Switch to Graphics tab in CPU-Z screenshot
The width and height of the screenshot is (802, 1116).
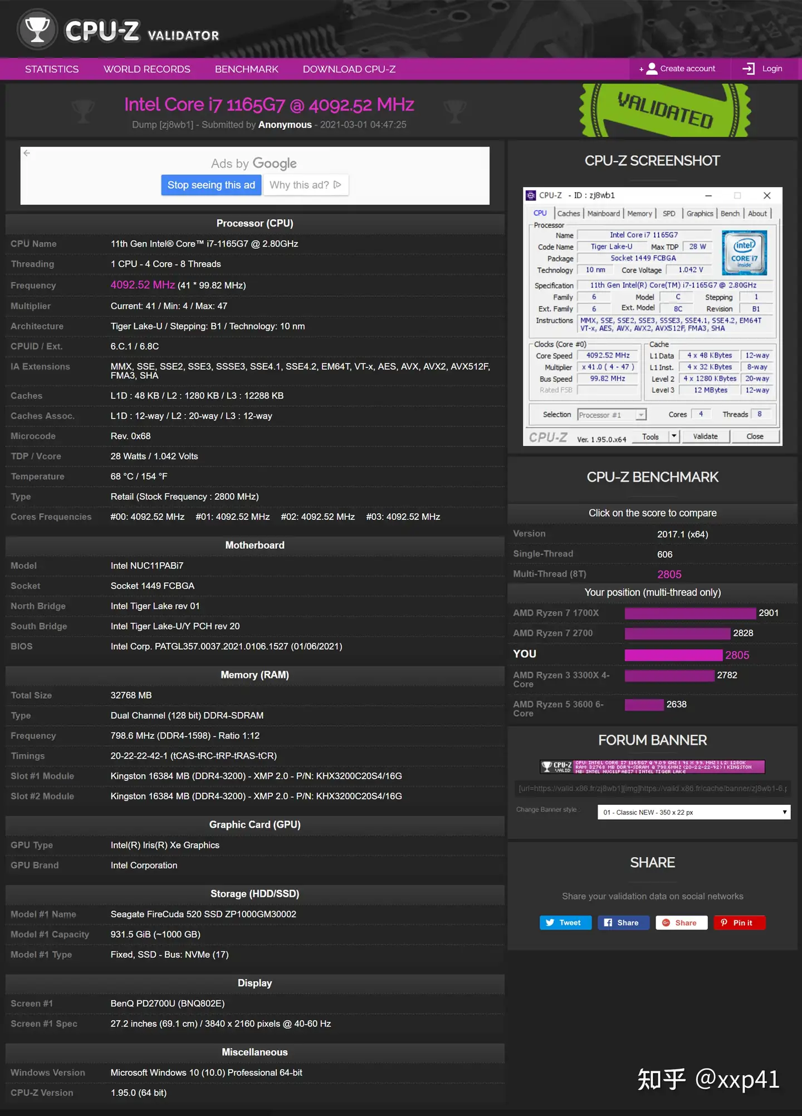[x=700, y=214]
